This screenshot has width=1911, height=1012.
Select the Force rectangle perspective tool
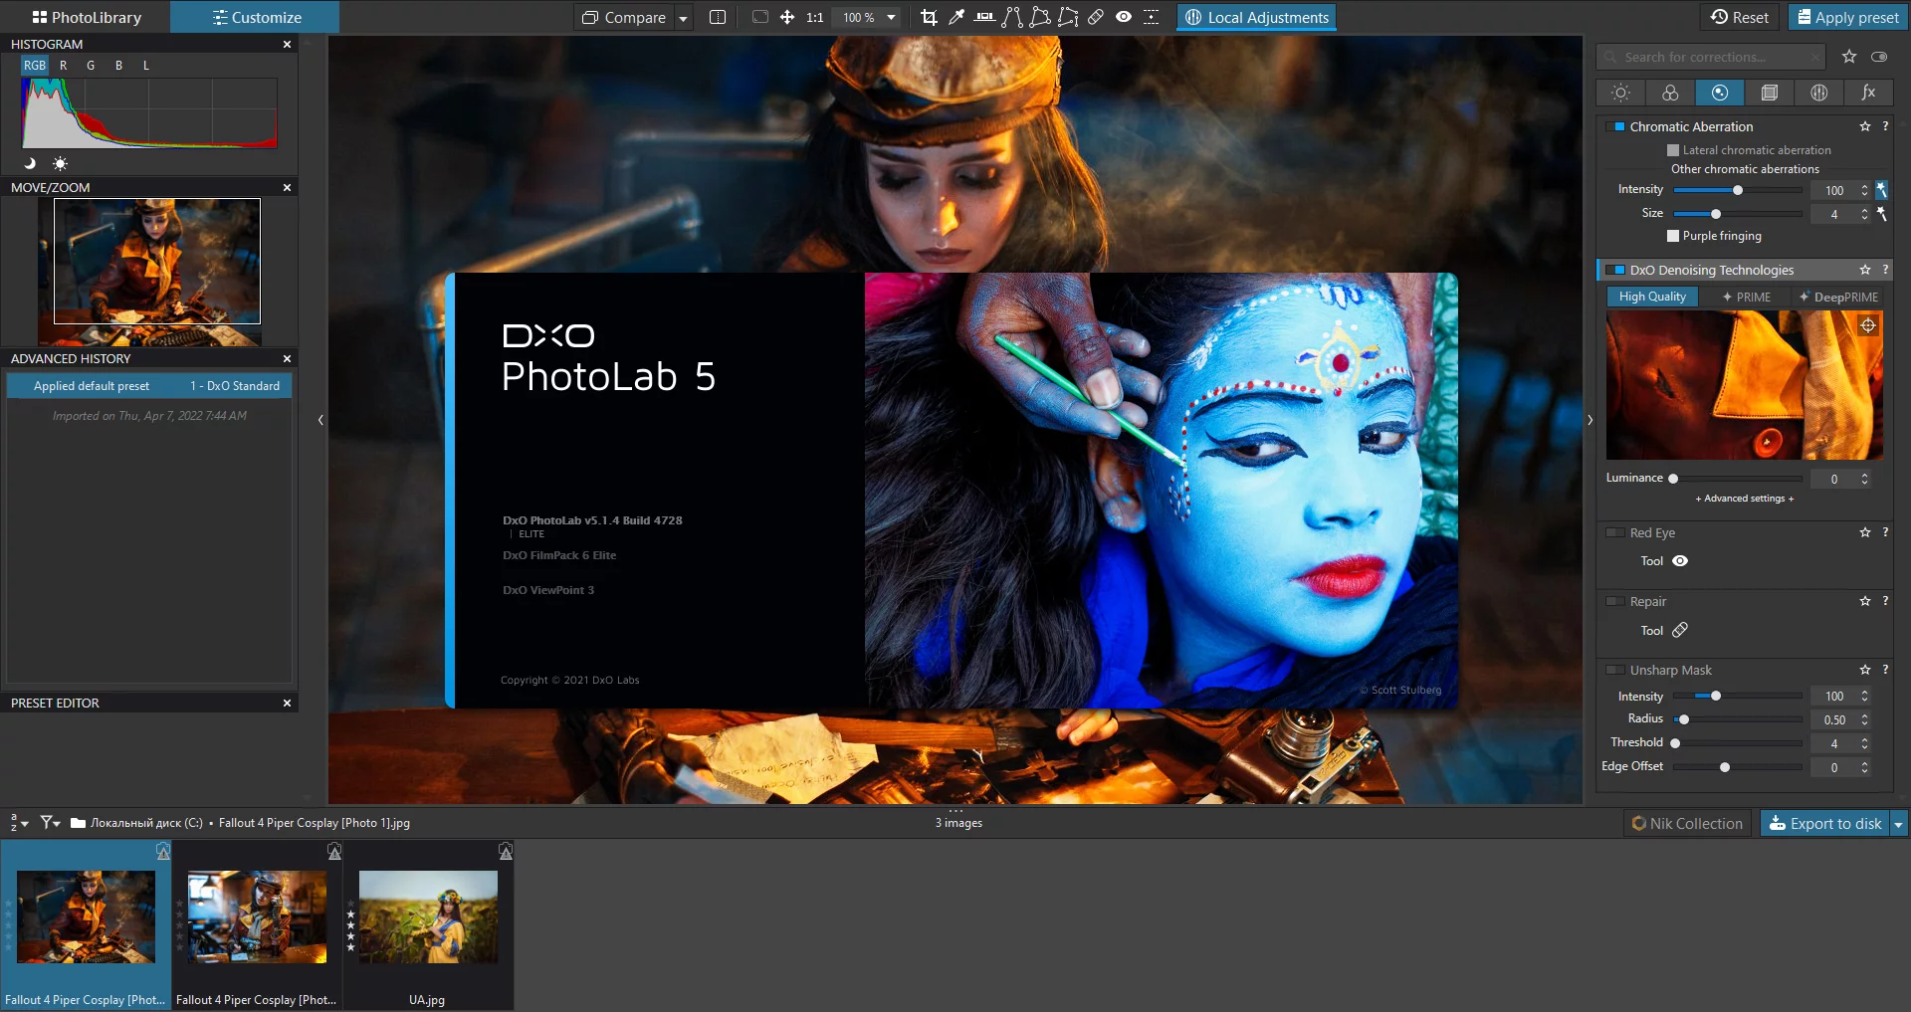(x=1040, y=17)
